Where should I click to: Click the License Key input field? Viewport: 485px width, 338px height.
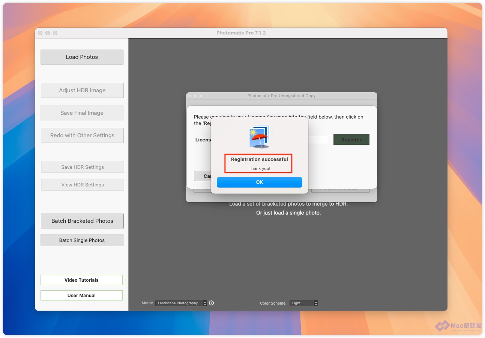pos(318,140)
